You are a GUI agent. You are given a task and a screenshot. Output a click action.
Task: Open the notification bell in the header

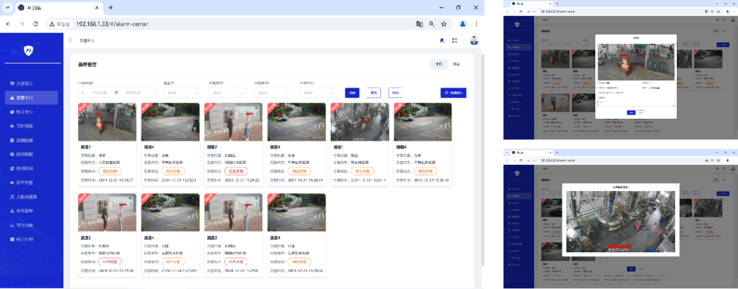tap(442, 41)
